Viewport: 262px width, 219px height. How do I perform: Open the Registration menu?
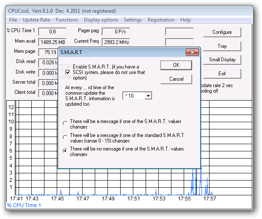point(161,20)
